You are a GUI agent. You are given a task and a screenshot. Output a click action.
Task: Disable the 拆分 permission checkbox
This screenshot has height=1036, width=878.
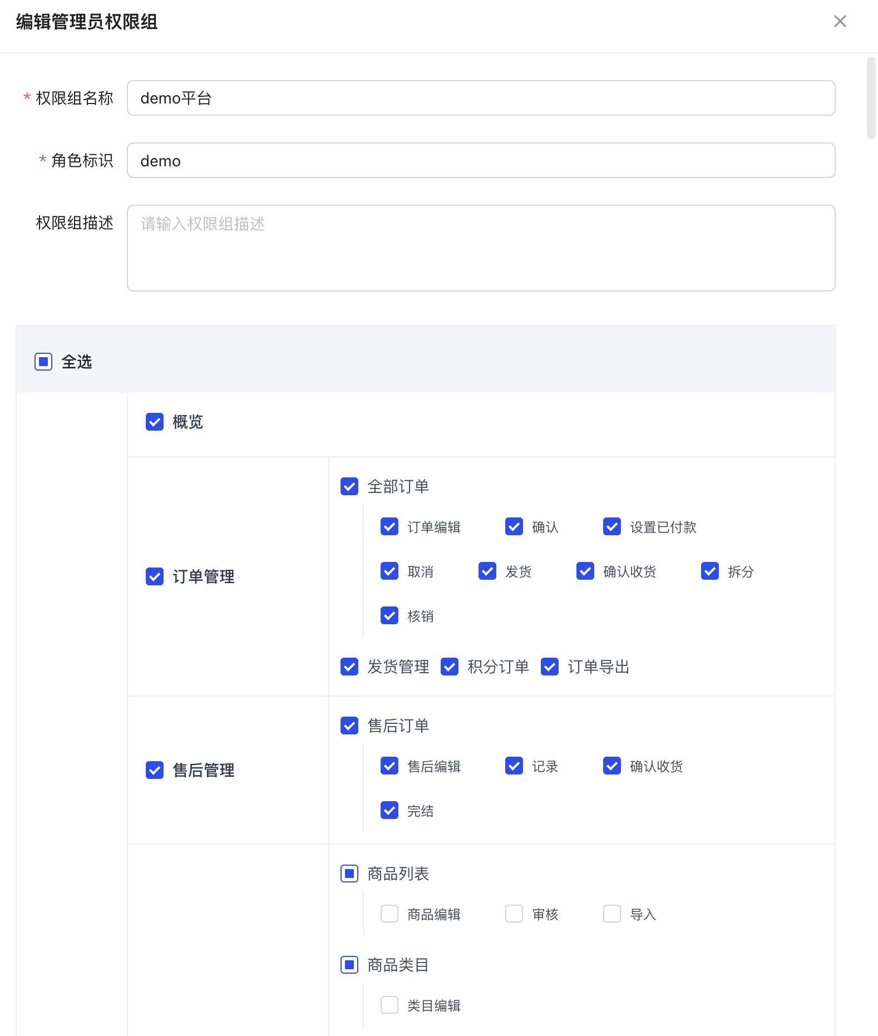[710, 571]
